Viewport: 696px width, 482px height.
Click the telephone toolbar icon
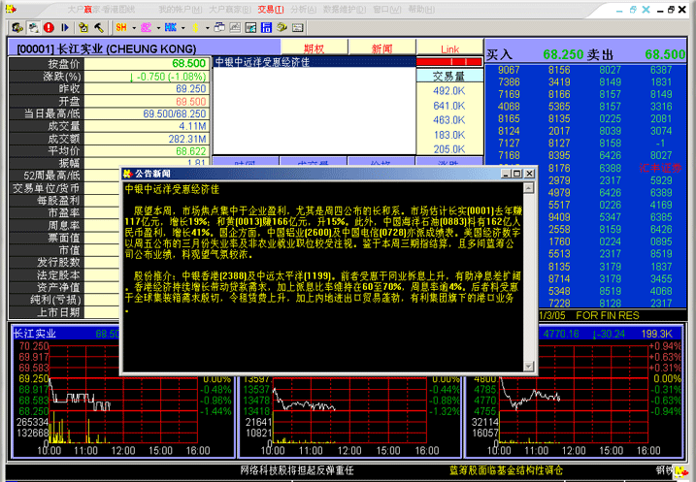282,27
